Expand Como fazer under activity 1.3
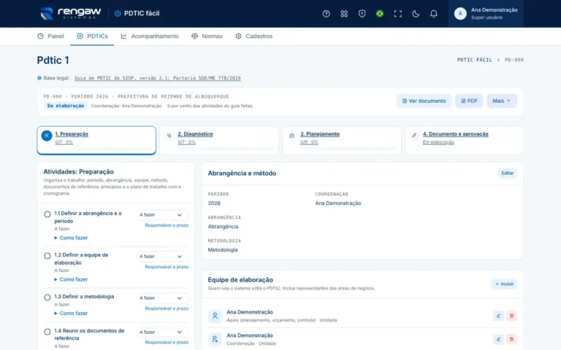The image size is (561, 350). (71, 314)
